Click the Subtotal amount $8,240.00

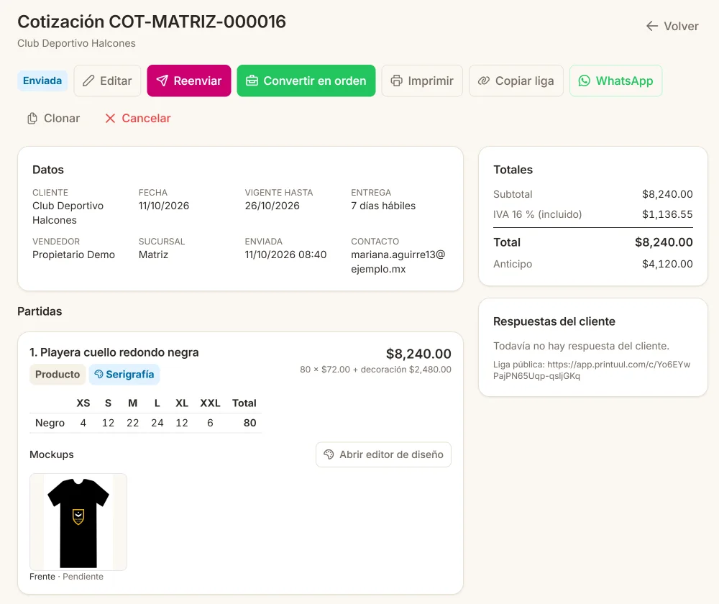click(667, 194)
